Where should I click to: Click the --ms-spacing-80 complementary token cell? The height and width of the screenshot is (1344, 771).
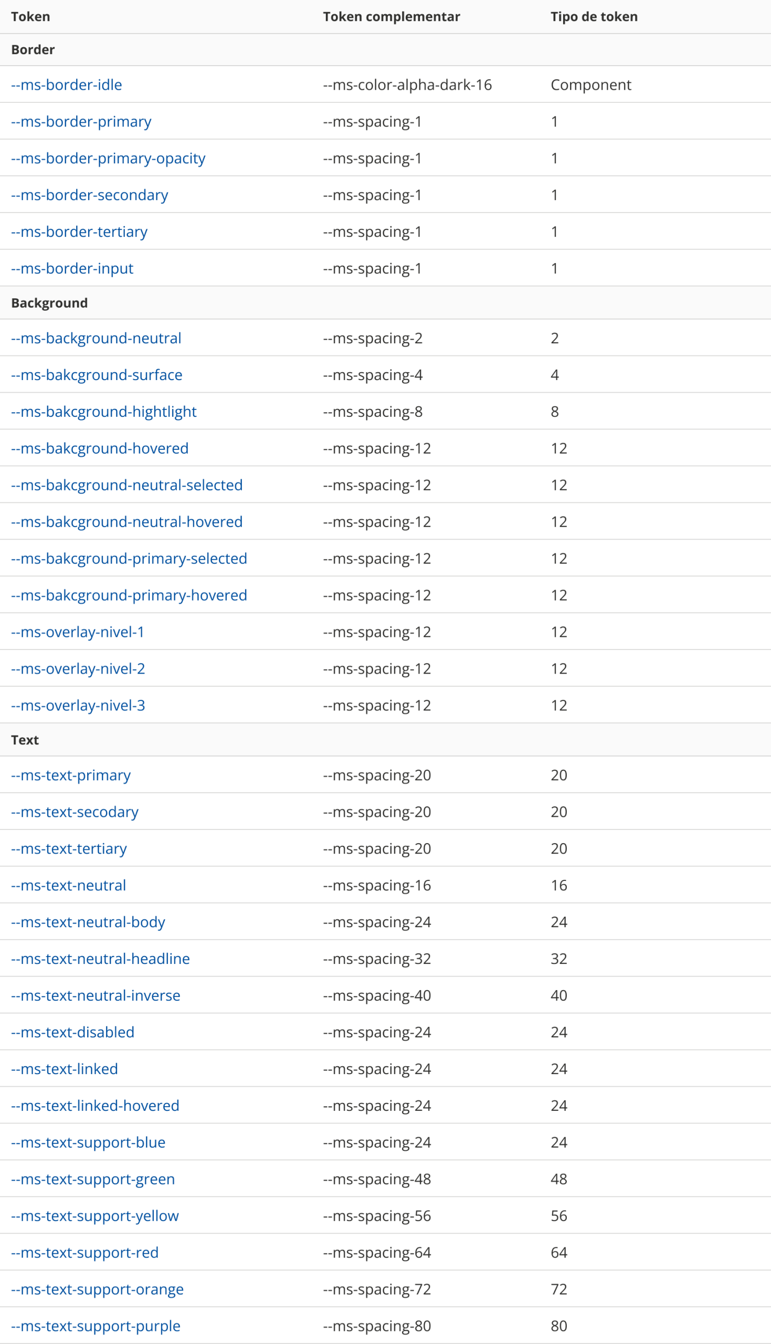pos(377,1326)
